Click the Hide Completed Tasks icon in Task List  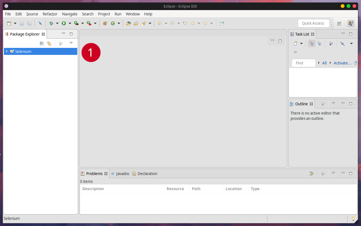click(342, 43)
